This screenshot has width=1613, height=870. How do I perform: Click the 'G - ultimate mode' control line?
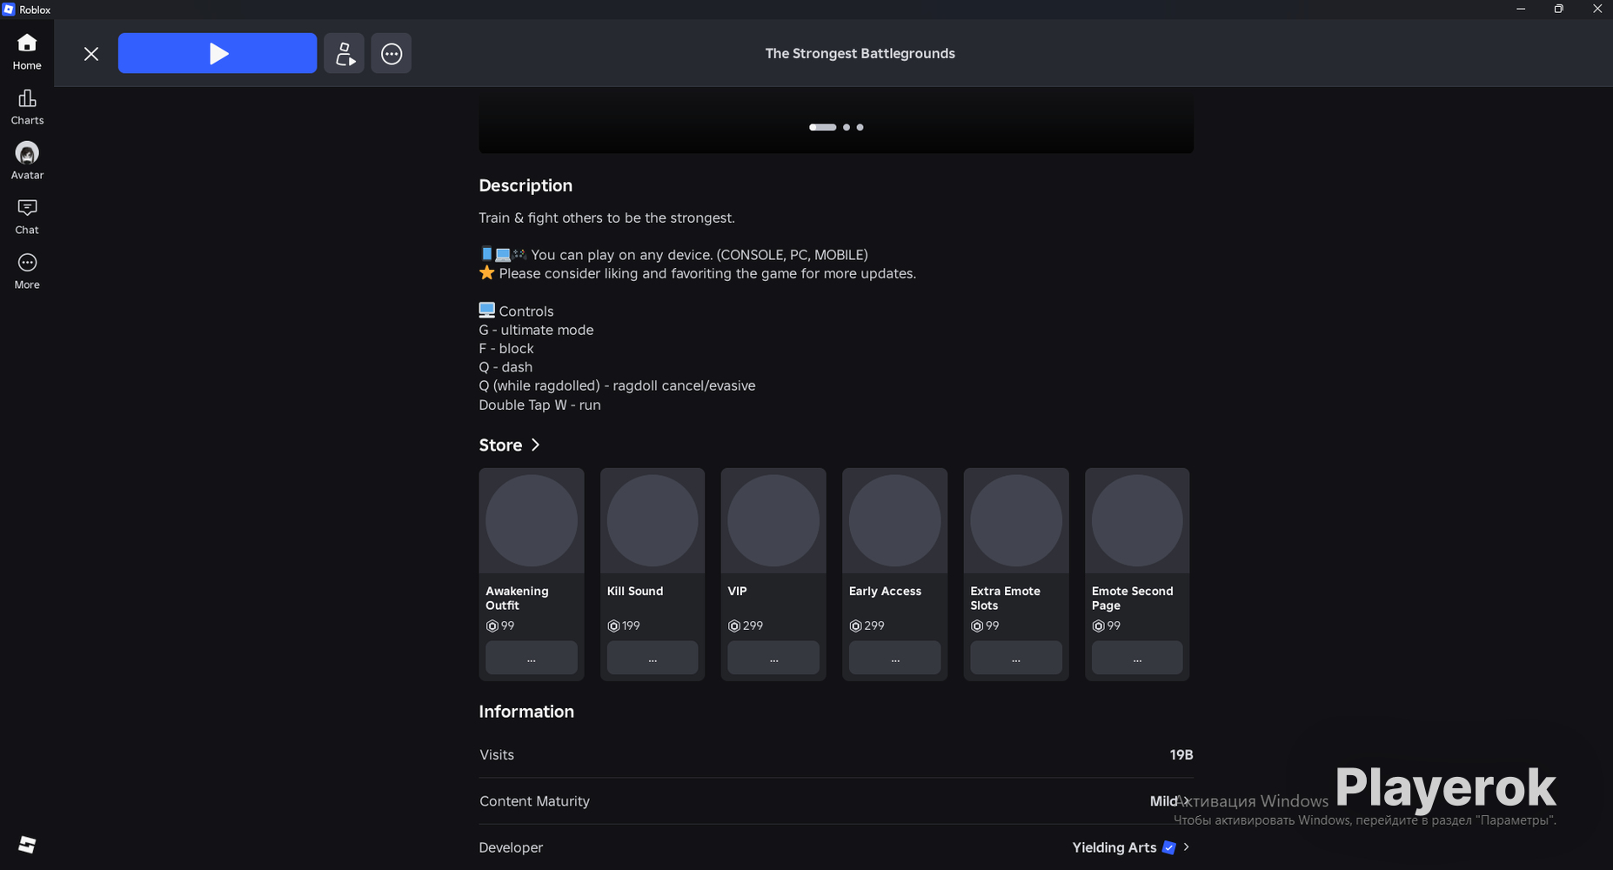coord(536,330)
